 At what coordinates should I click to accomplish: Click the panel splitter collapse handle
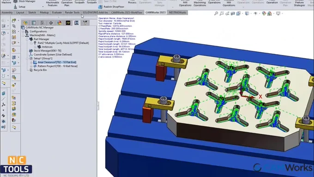click(x=98, y=106)
